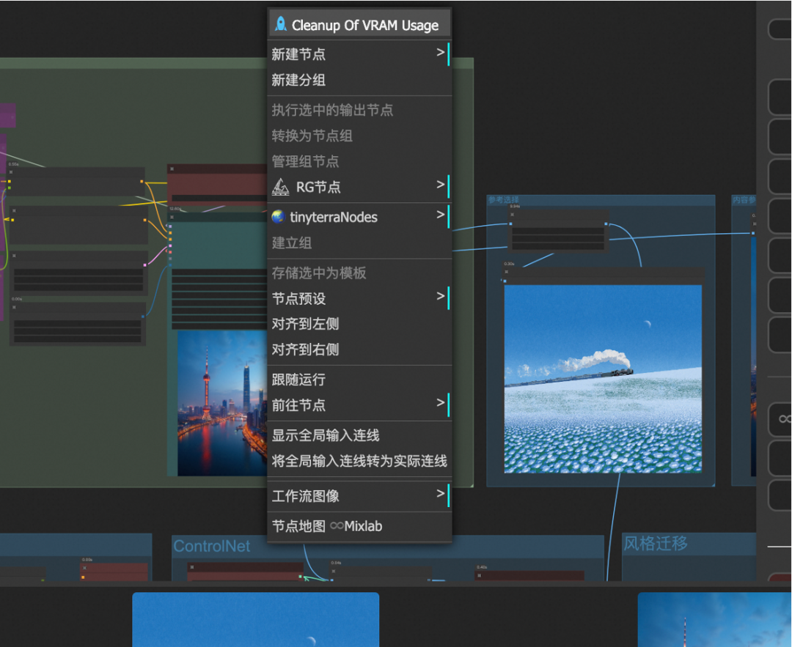Toggle collapse on the 0.30s preview node header
Viewport: 792px width, 647px height.
click(x=506, y=271)
